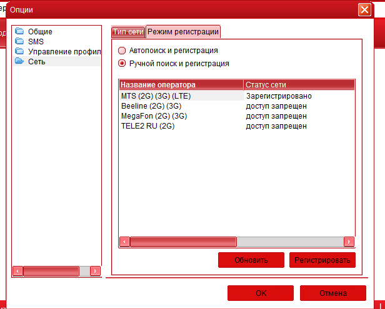This screenshot has height=309, width=385.
Task: Click sidebar tree left scroll arrow
Action: tap(17, 271)
